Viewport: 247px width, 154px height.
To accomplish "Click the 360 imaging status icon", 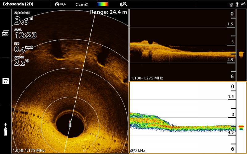I will (x=231, y=5).
